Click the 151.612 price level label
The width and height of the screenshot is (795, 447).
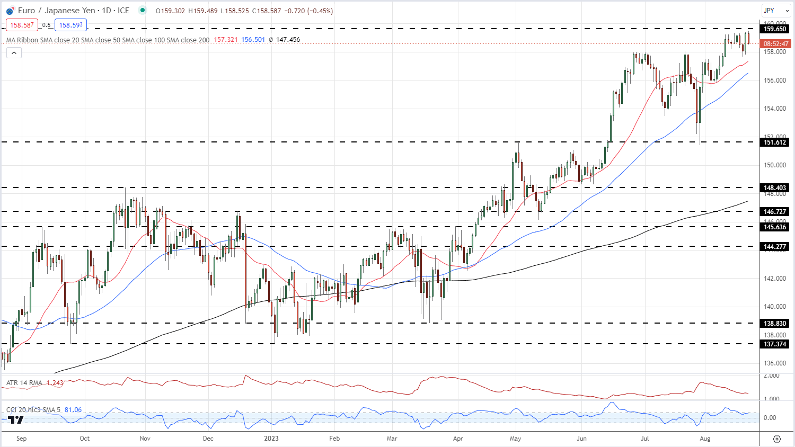775,142
